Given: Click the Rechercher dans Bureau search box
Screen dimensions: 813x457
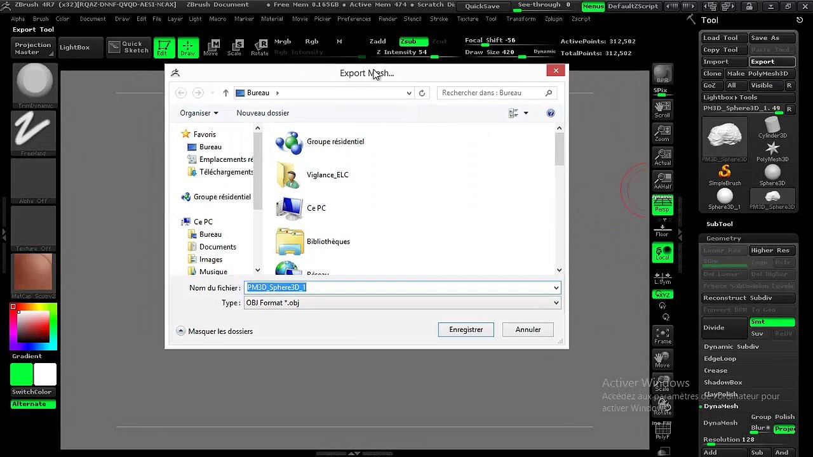Looking at the screenshot, I should (496, 93).
